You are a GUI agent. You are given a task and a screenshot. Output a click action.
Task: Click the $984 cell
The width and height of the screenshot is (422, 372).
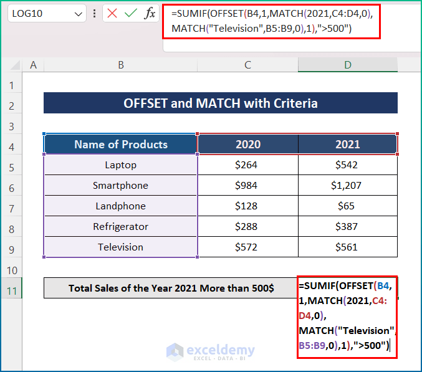[x=248, y=185]
